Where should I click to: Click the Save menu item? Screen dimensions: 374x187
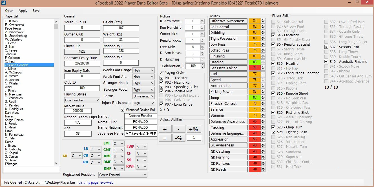(36, 11)
